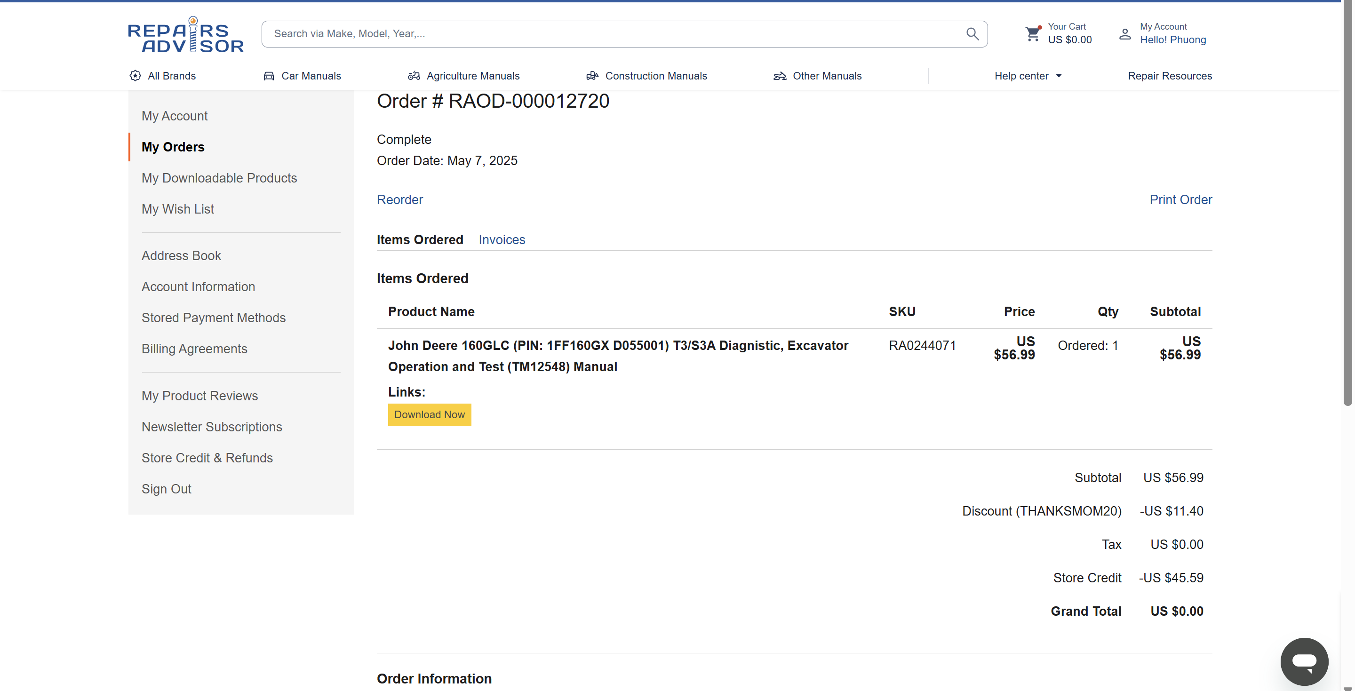
Task: Open the All Brands menu
Action: (x=162, y=76)
